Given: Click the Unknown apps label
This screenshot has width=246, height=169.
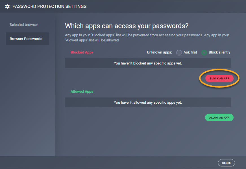Looking at the screenshot, I should click(160, 52).
